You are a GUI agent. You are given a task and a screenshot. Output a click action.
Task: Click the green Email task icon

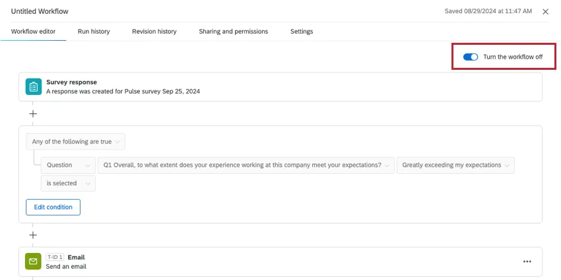pos(33,262)
